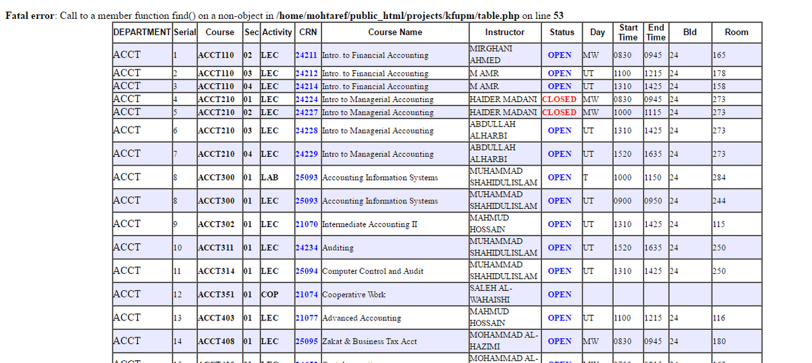Open CRN link 24227
The image size is (812, 363).
307,112
